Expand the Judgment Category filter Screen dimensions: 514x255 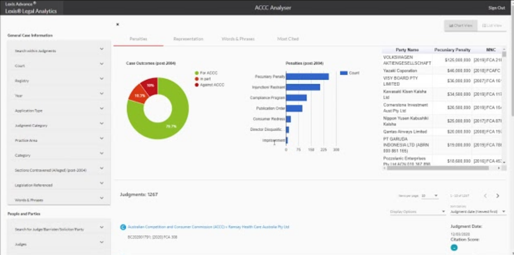(59, 126)
